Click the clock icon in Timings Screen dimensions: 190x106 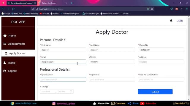pyautogui.click(x=71, y=92)
